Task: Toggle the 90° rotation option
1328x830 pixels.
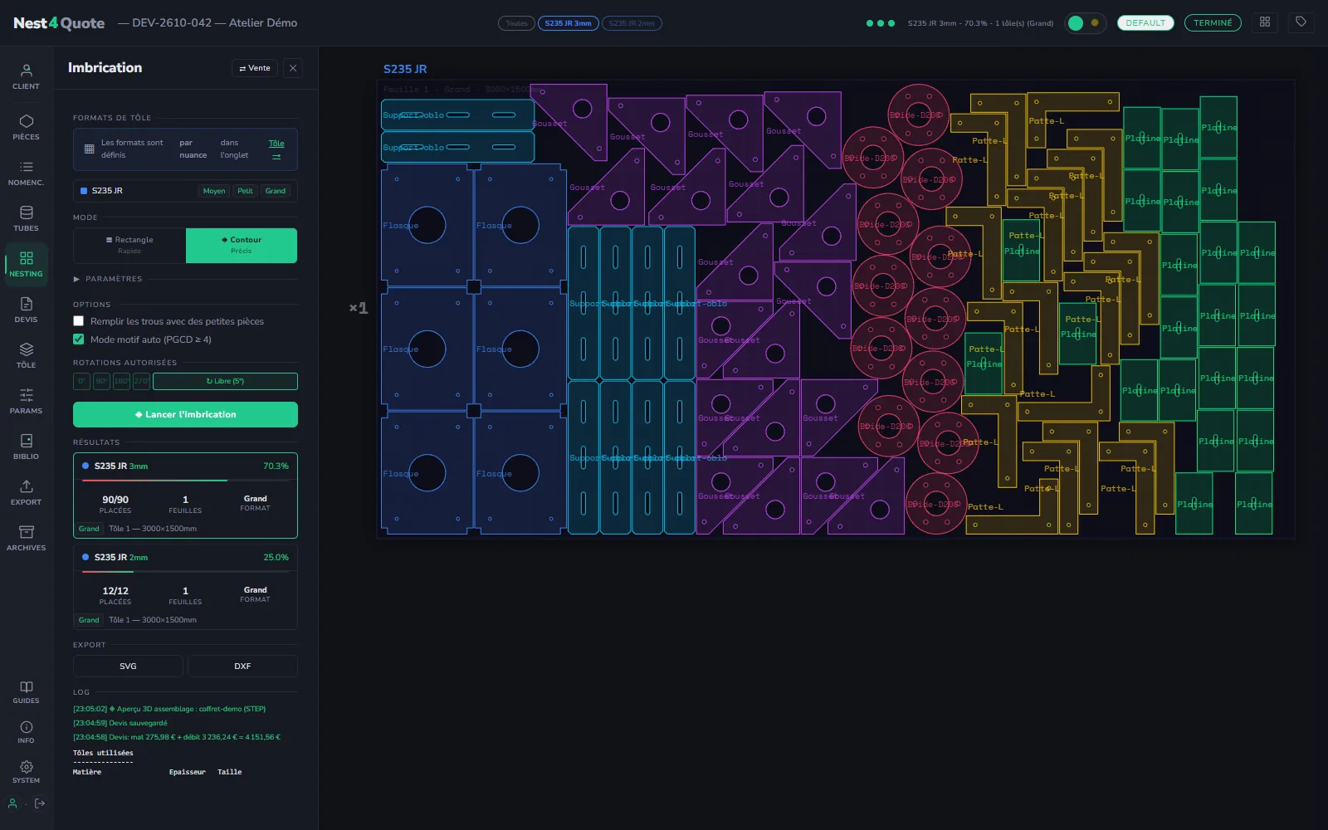Action: [101, 382]
